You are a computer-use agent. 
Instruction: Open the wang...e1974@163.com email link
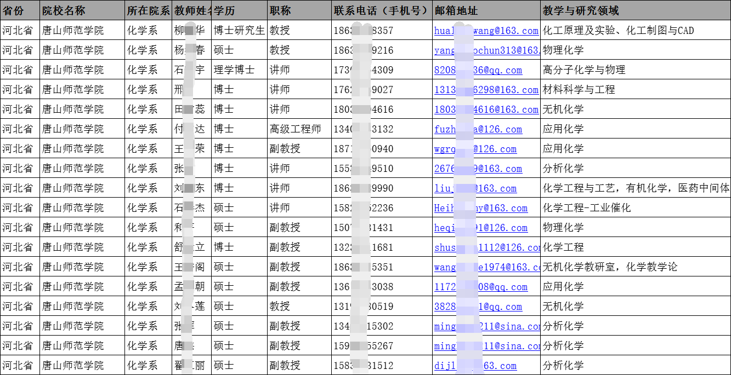(485, 267)
